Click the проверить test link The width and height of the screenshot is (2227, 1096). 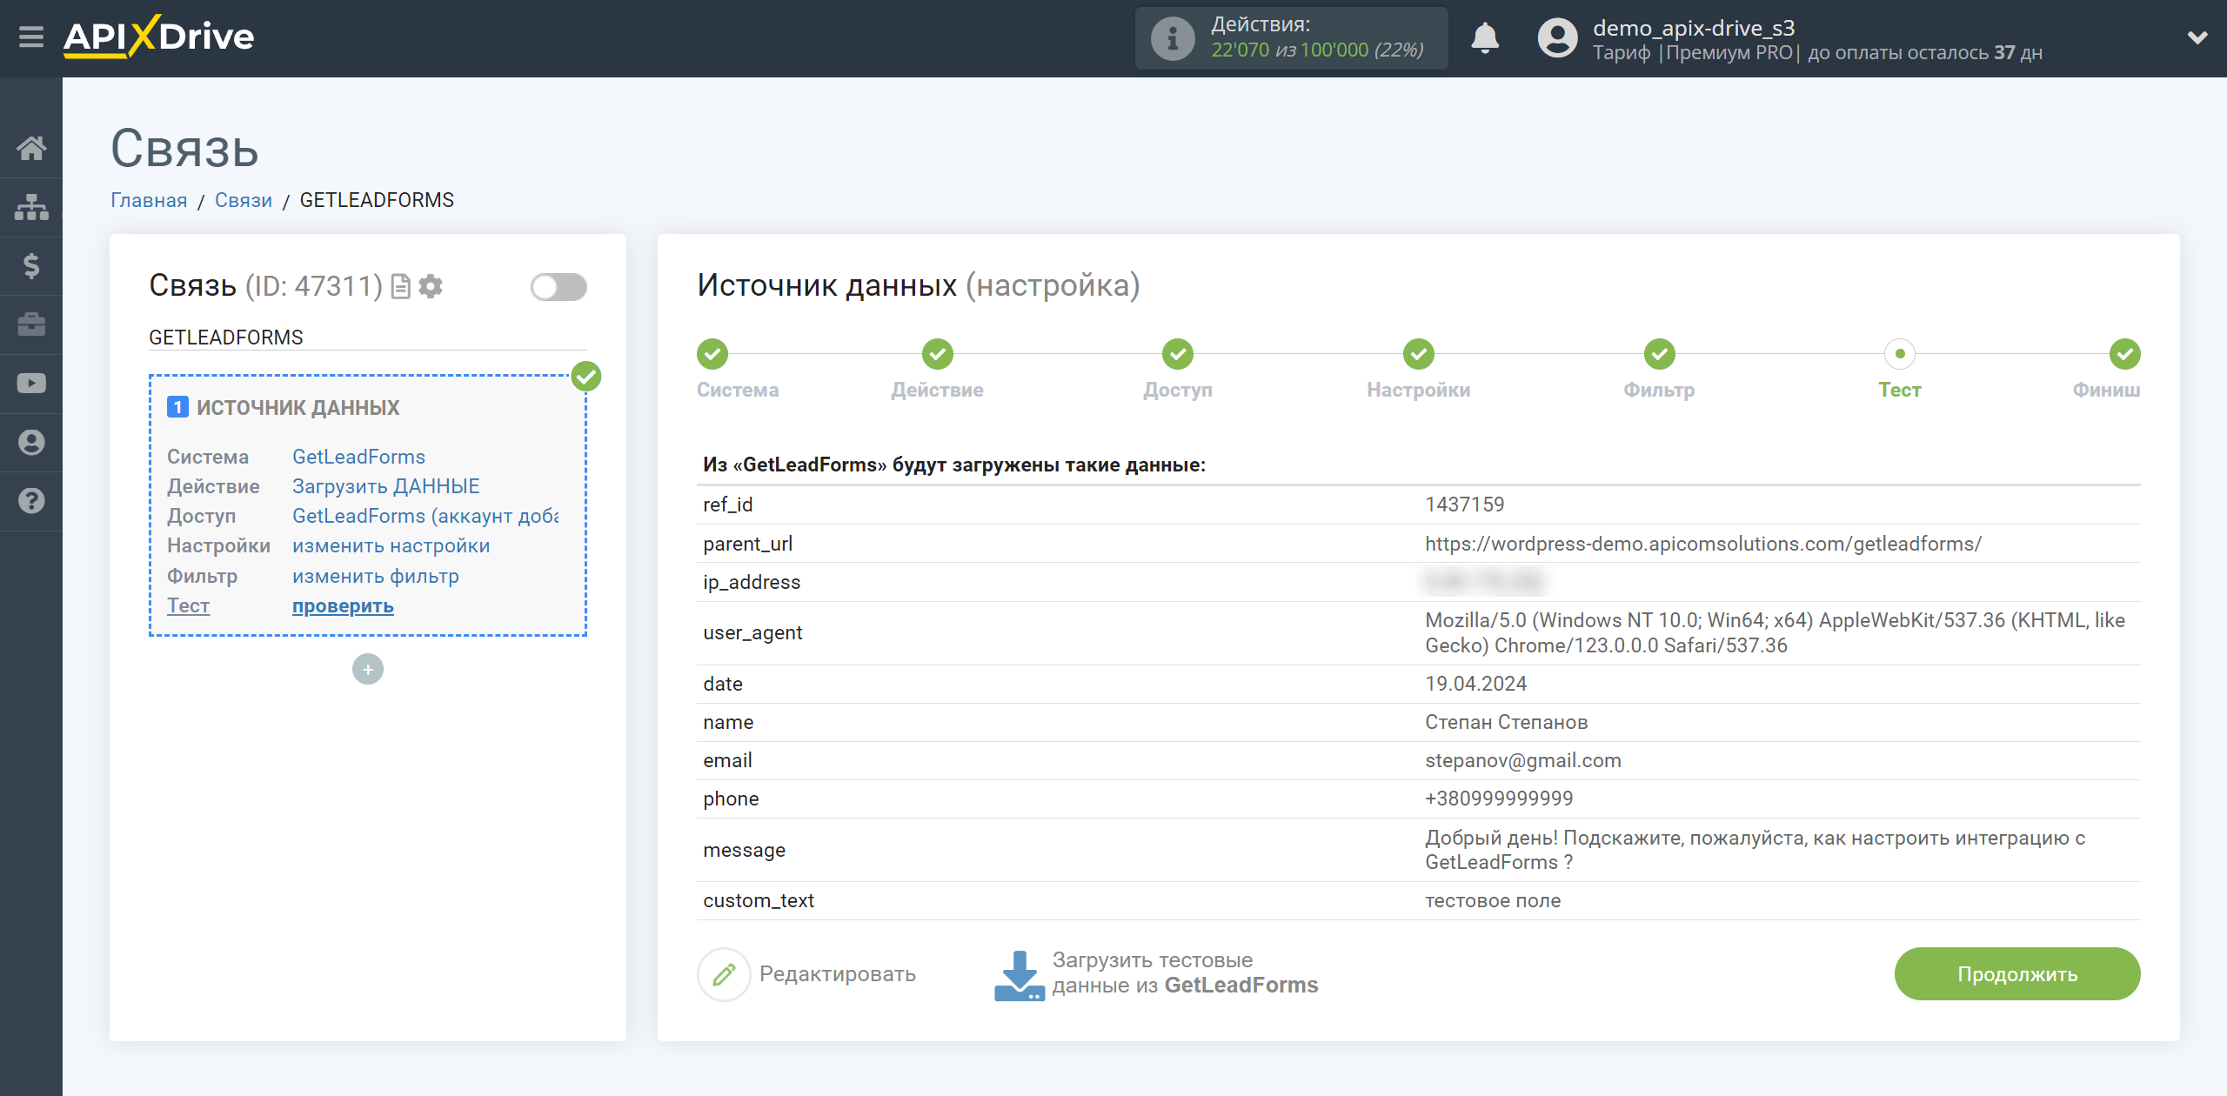pyautogui.click(x=343, y=605)
